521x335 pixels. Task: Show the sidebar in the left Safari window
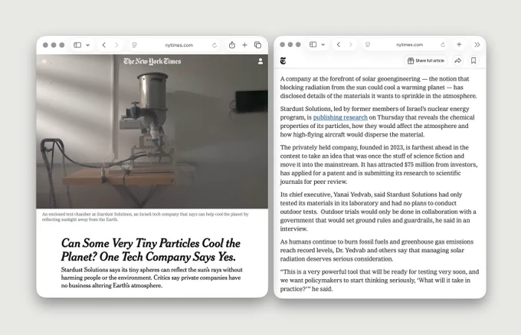click(77, 45)
